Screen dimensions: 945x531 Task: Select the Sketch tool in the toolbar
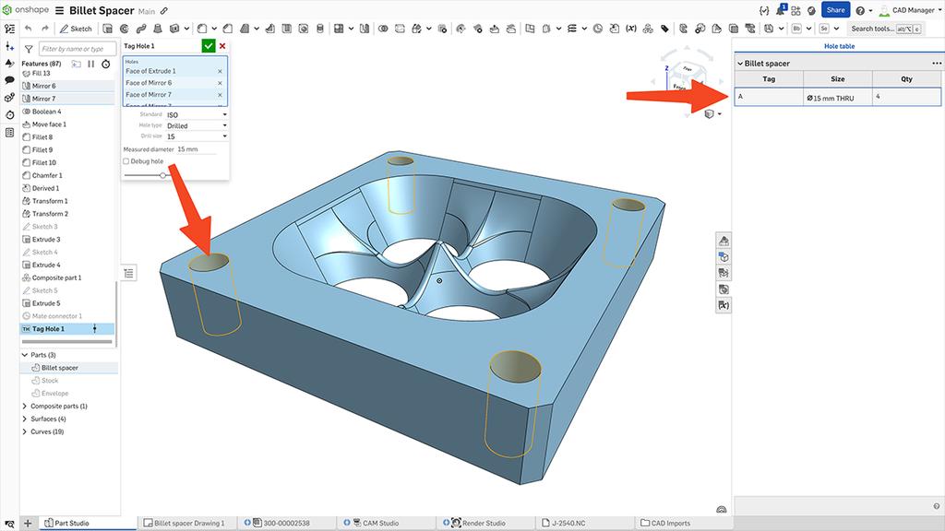[x=76, y=28]
